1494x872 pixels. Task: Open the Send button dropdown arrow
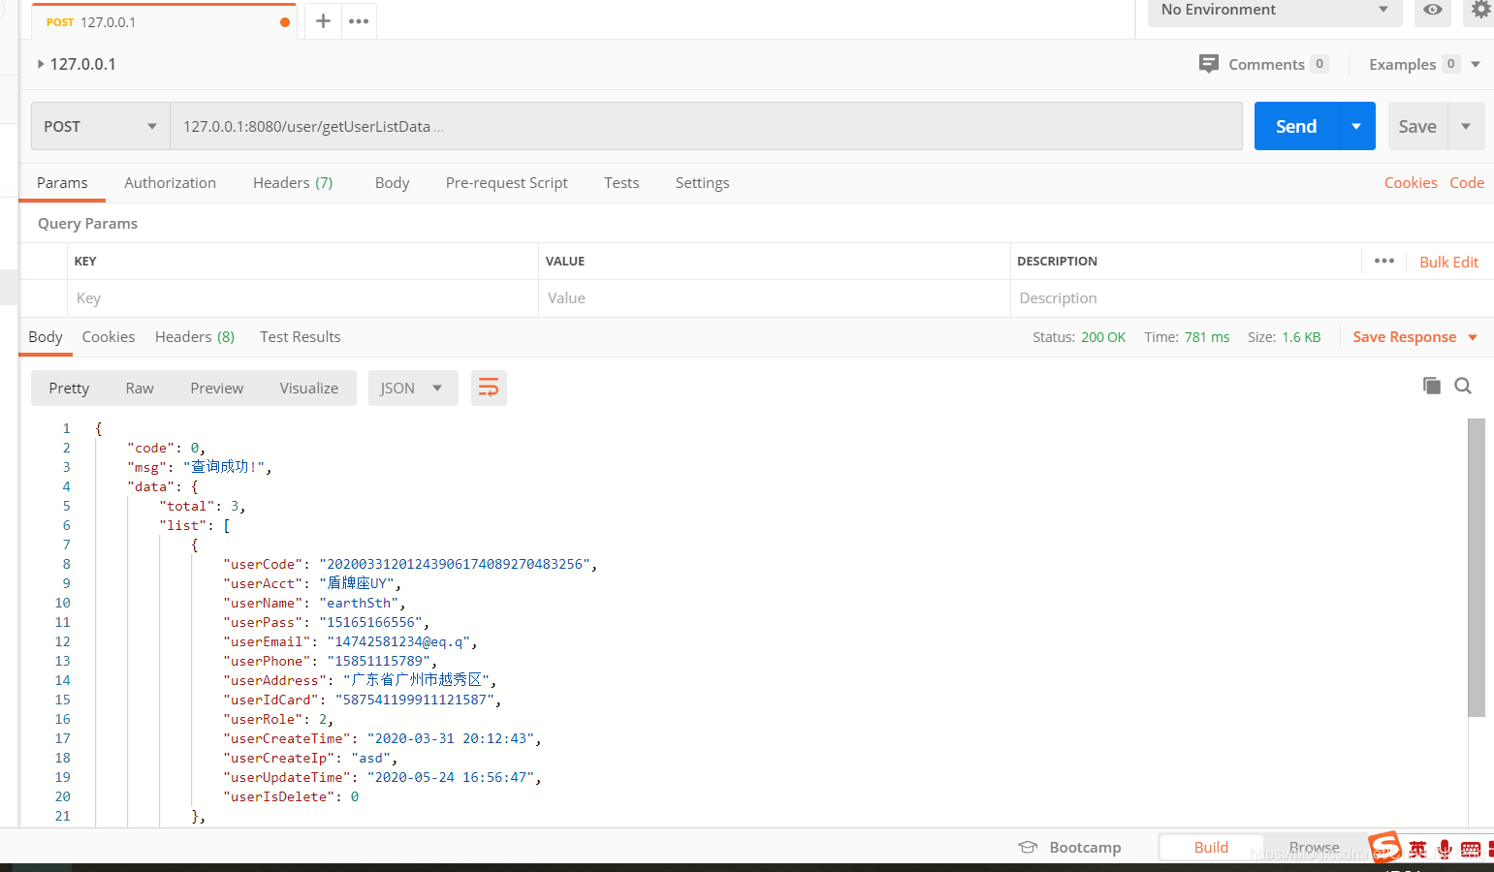(x=1356, y=126)
